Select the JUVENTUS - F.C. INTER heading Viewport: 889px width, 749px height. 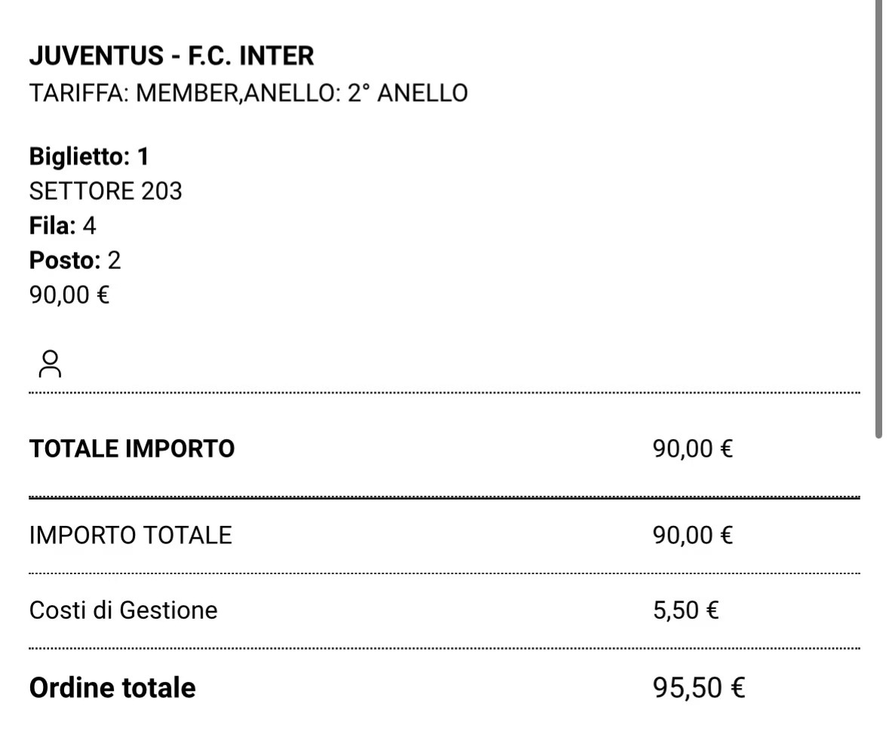171,56
